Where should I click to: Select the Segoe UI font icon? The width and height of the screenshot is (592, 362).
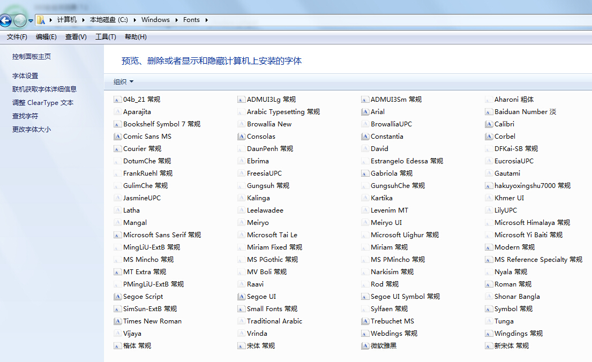pos(241,297)
